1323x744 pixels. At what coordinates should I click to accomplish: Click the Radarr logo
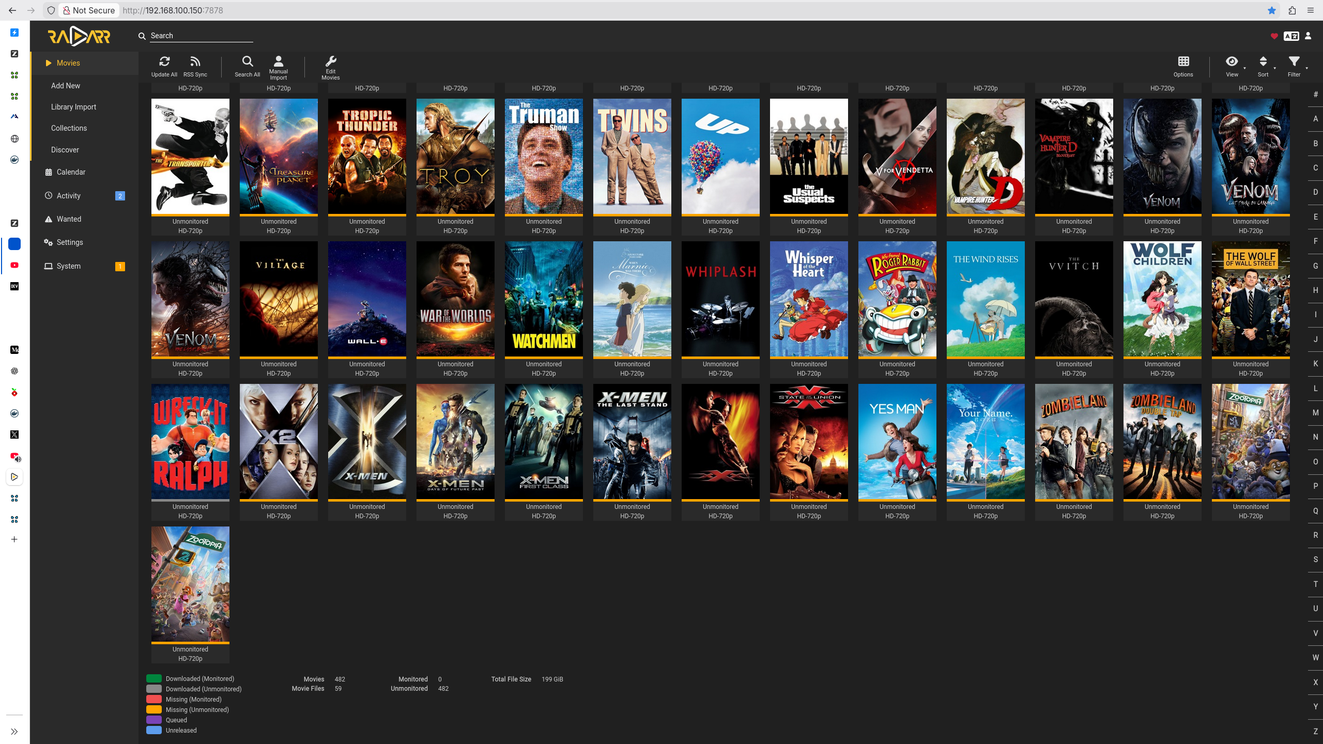(79, 36)
